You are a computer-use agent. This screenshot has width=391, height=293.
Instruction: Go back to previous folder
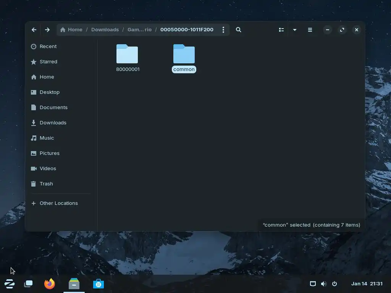point(34,30)
